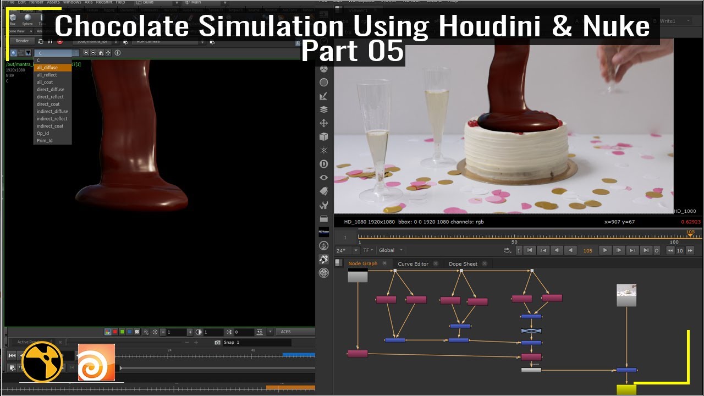Viewport: 704px width, 396px height.
Task: Go to the last frame in Nuke
Action: tap(646, 250)
